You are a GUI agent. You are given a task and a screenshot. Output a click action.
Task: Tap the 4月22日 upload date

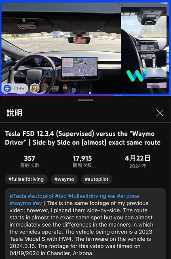click(x=137, y=158)
